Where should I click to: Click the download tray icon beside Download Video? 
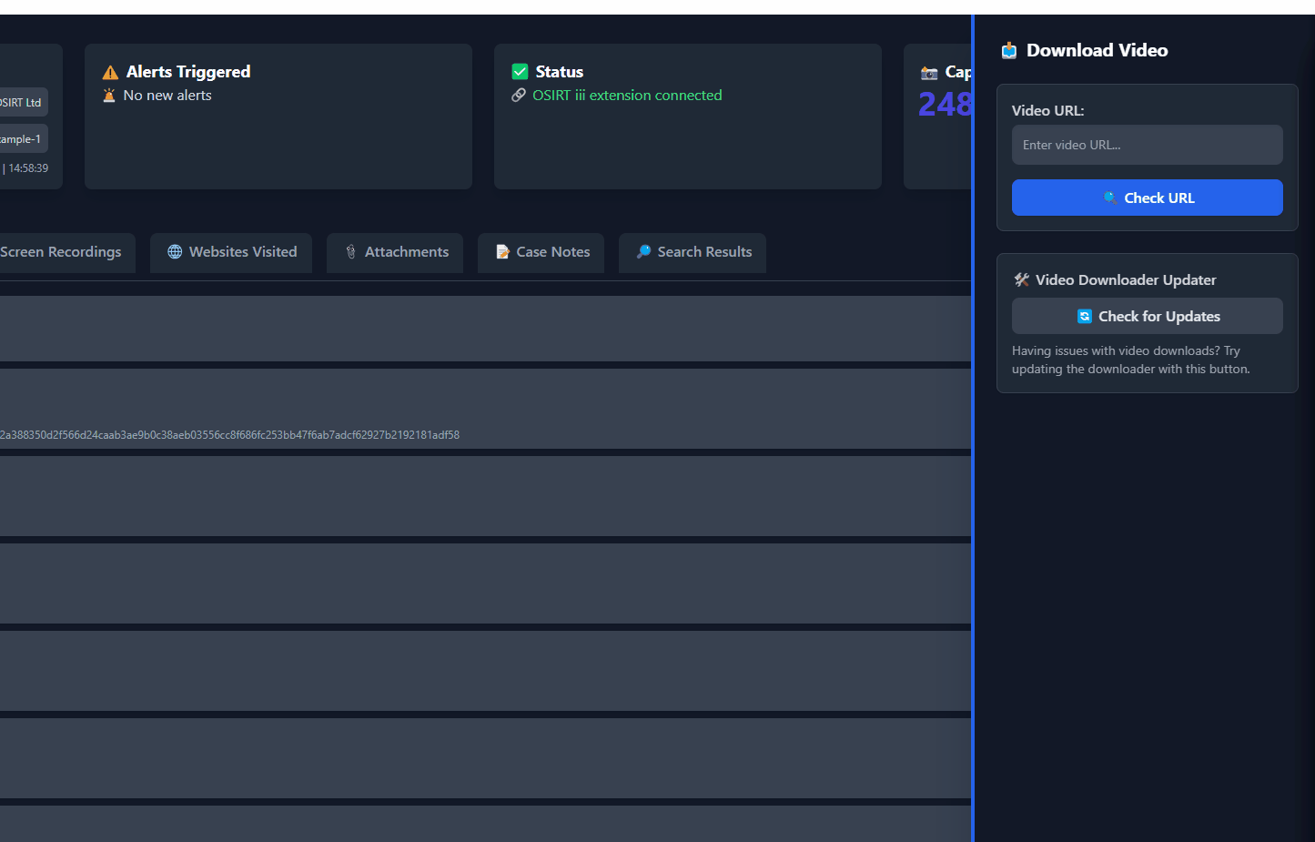pos(1009,50)
